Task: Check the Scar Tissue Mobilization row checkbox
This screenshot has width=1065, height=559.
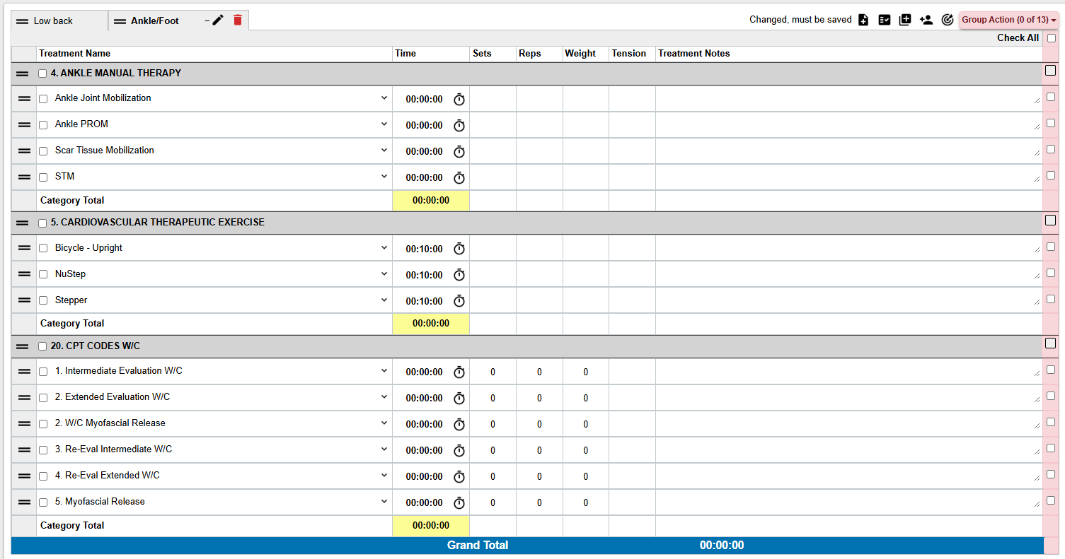Action: point(43,151)
